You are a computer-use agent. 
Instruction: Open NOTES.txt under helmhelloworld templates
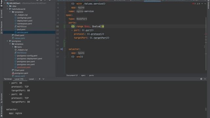[x=22, y=27]
